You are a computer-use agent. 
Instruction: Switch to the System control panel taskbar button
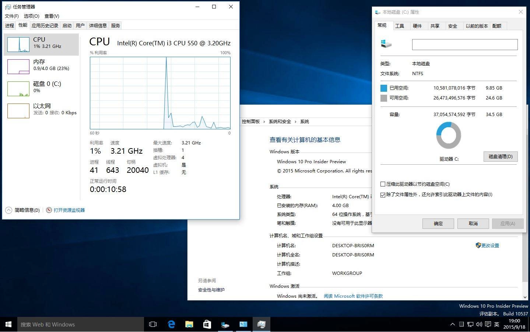pyautogui.click(x=243, y=324)
